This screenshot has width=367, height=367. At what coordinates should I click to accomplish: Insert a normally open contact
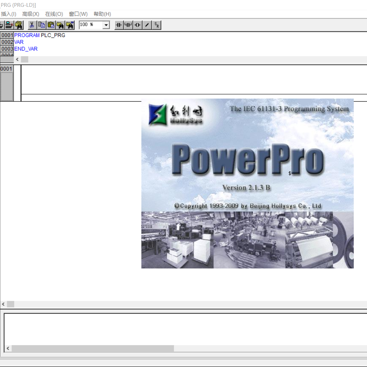(x=118, y=25)
